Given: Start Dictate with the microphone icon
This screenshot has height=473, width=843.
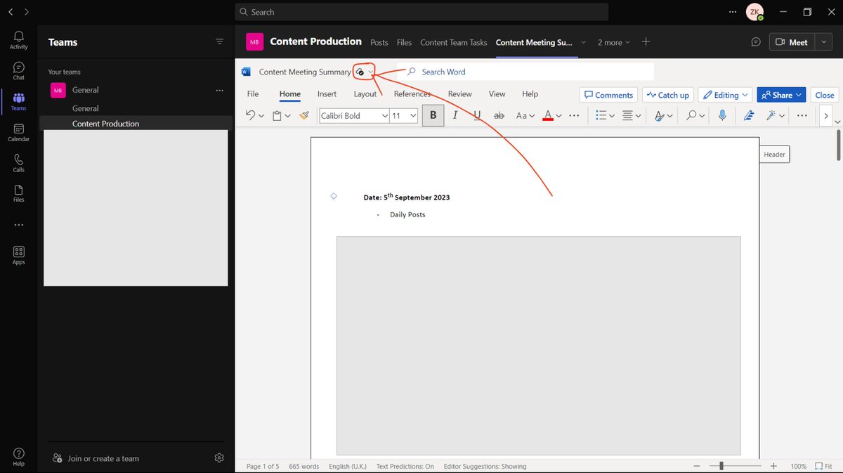Looking at the screenshot, I should pos(722,115).
